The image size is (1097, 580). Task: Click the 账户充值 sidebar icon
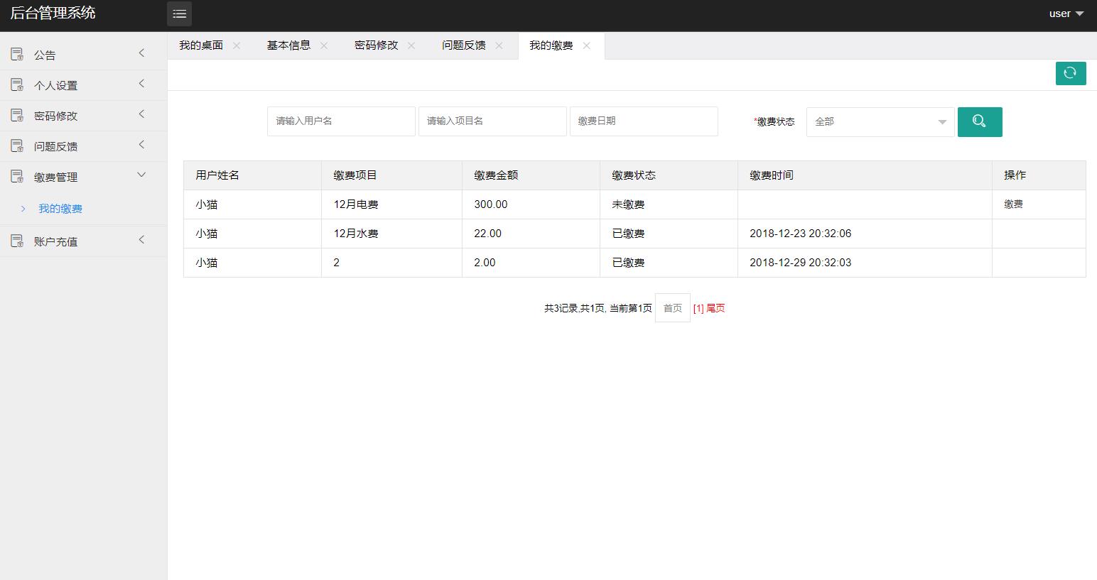tap(16, 240)
